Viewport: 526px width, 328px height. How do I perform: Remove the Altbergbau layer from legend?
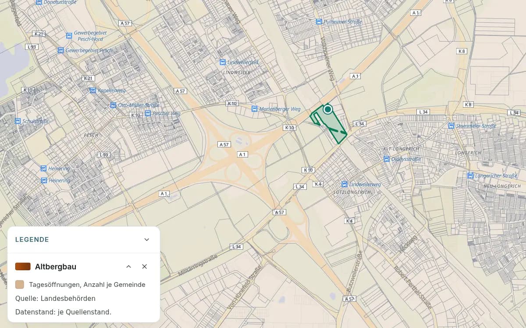144,266
